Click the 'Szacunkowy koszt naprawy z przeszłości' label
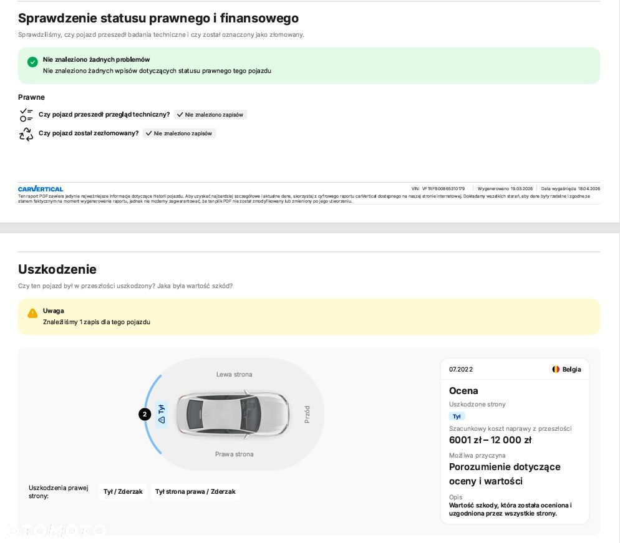 510,428
